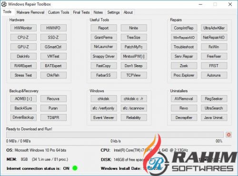Launch TD&PR tool
The height and width of the screenshot is (176, 238).
[53, 117]
